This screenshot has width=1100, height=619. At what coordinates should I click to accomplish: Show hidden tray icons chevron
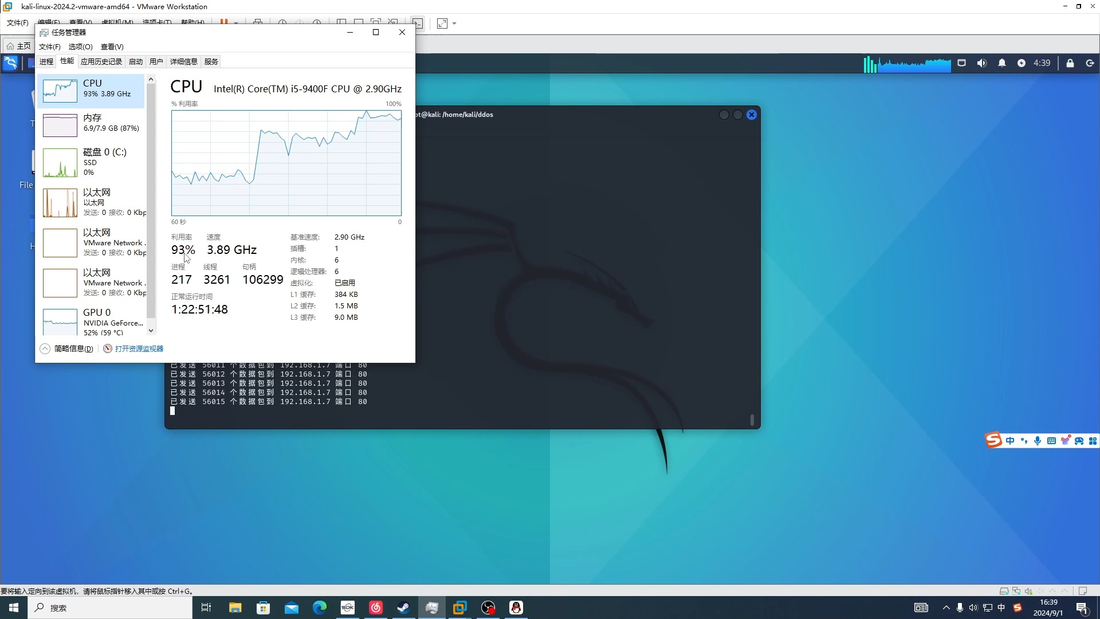coord(946,608)
